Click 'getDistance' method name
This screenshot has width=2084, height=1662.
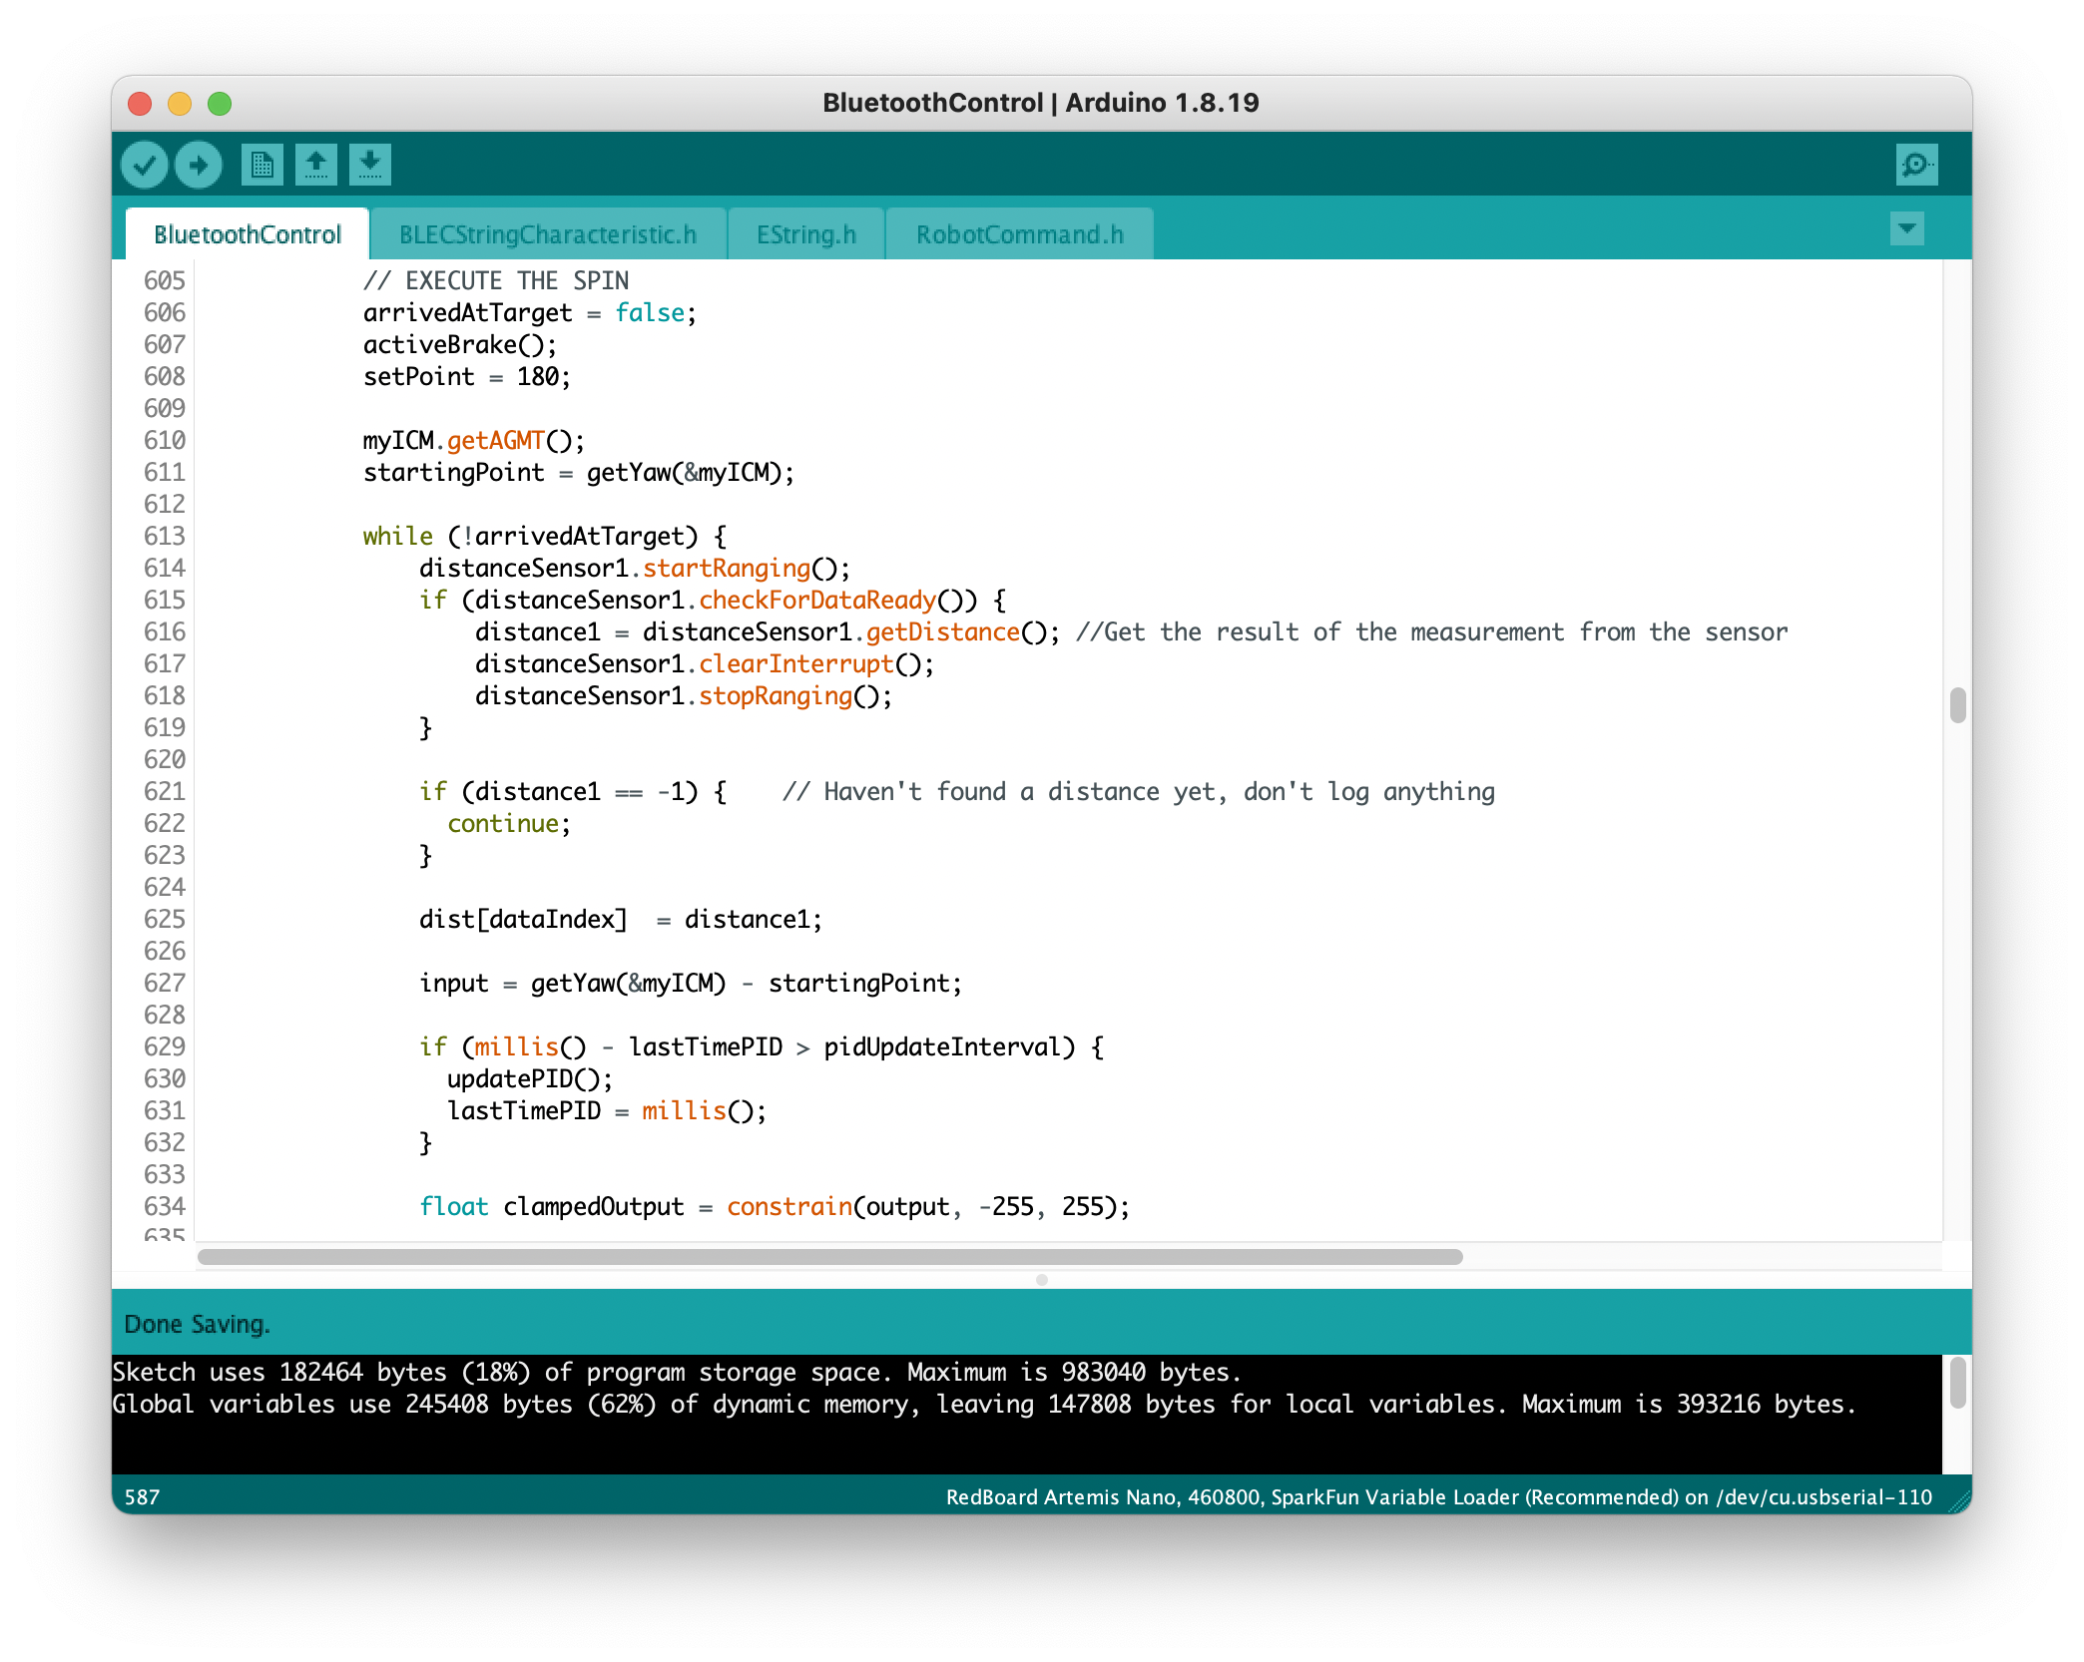[942, 632]
